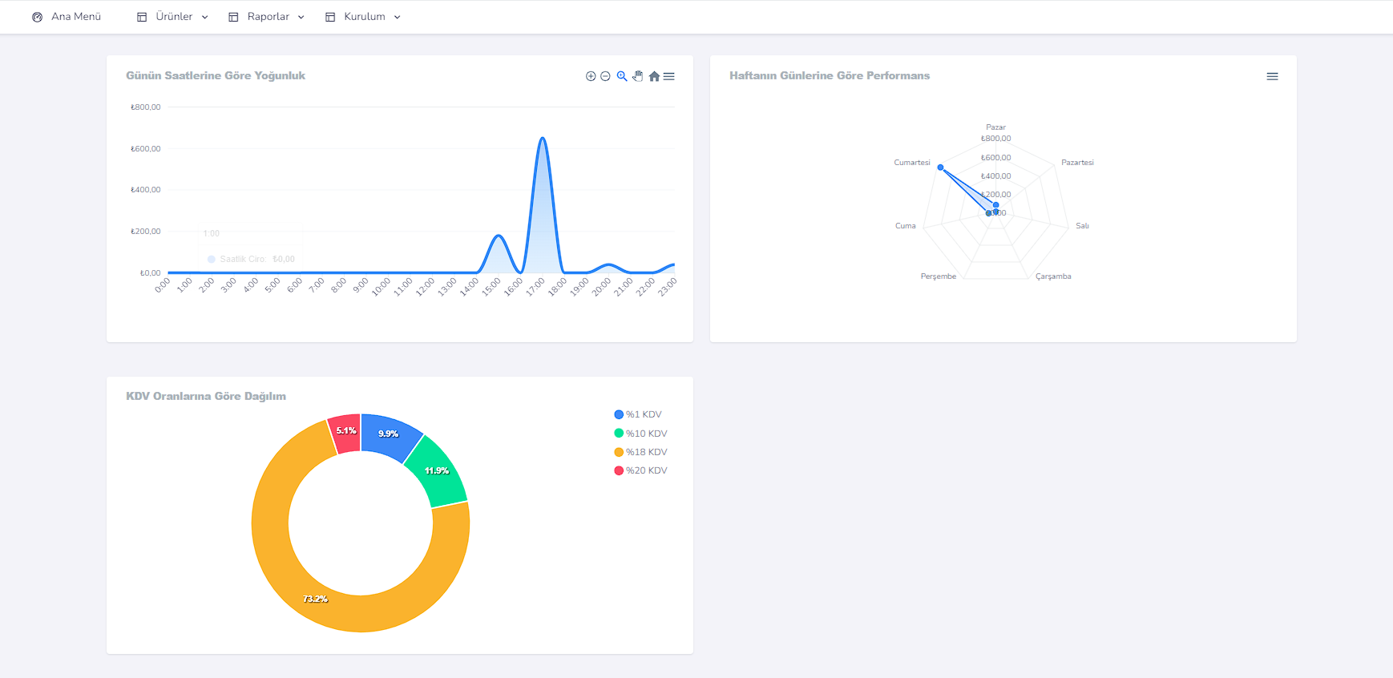
Task: Activate the selection zoom magnifier tool
Action: pos(622,76)
